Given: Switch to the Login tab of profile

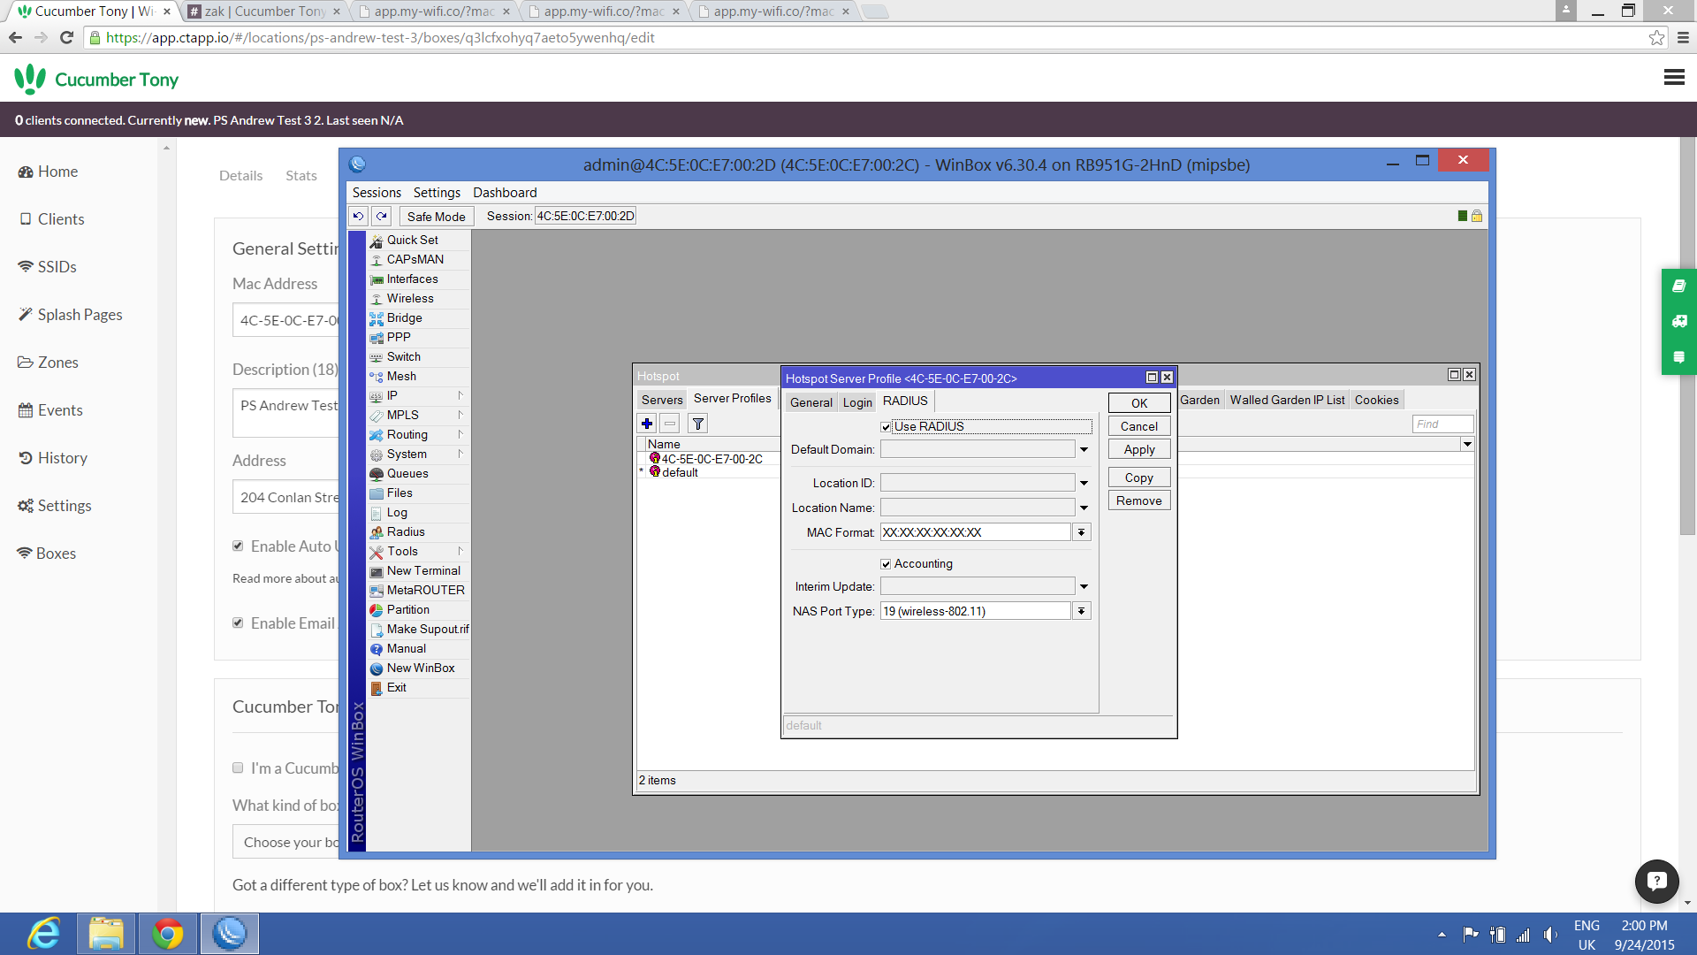Looking at the screenshot, I should (856, 402).
